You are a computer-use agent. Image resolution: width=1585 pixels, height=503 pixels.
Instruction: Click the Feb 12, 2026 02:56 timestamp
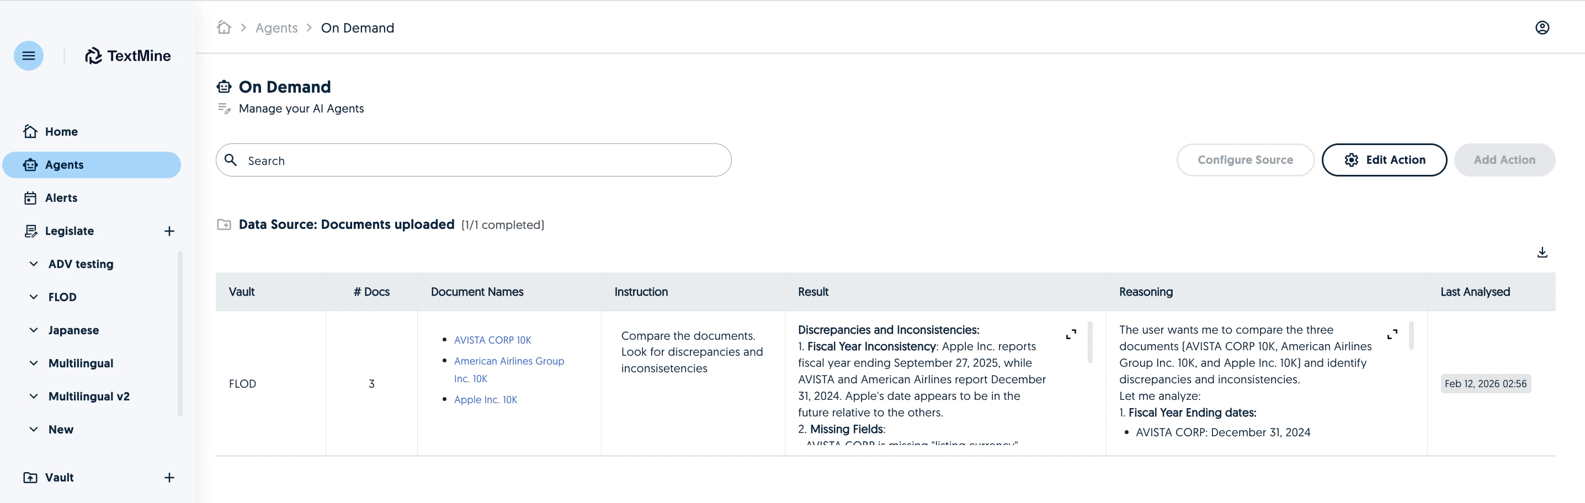click(x=1485, y=384)
